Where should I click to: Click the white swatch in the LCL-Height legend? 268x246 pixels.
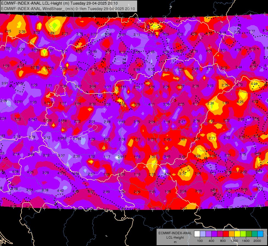coord(197,234)
